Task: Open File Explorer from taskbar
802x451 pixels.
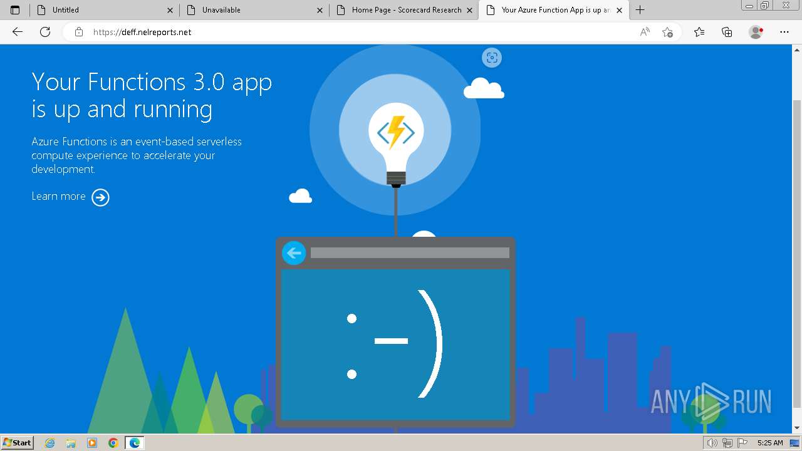Action: (x=71, y=443)
